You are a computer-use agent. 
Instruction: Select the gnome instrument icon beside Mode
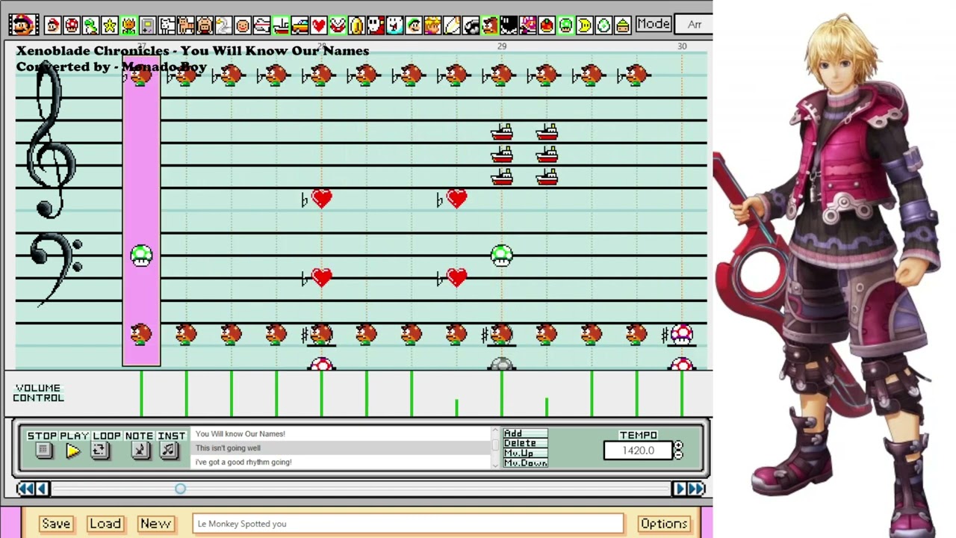623,25
